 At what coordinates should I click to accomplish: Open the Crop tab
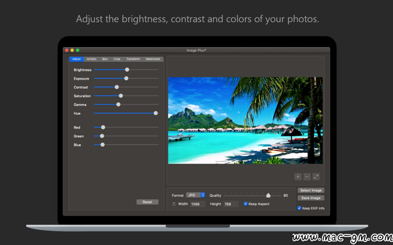coord(117,59)
